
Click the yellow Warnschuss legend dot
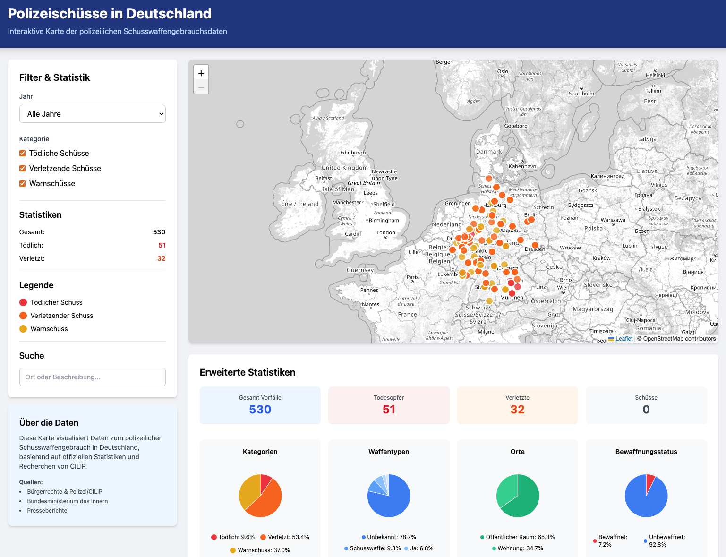tap(23, 329)
